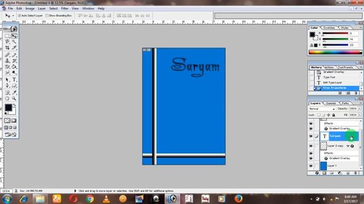
Task: Reset default colors small icon
Action: coord(6,113)
